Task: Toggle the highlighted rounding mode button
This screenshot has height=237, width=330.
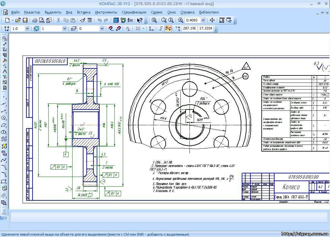Action: (x=168, y=28)
